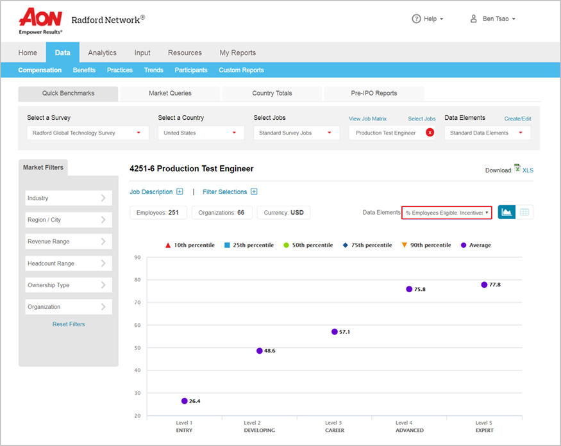Image resolution: width=561 pixels, height=446 pixels.
Task: Expand Job Description plus icon
Action: pos(180,192)
